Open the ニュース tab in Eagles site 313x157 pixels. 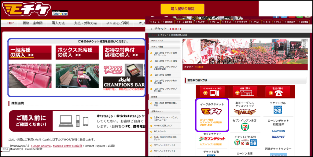point(155,22)
